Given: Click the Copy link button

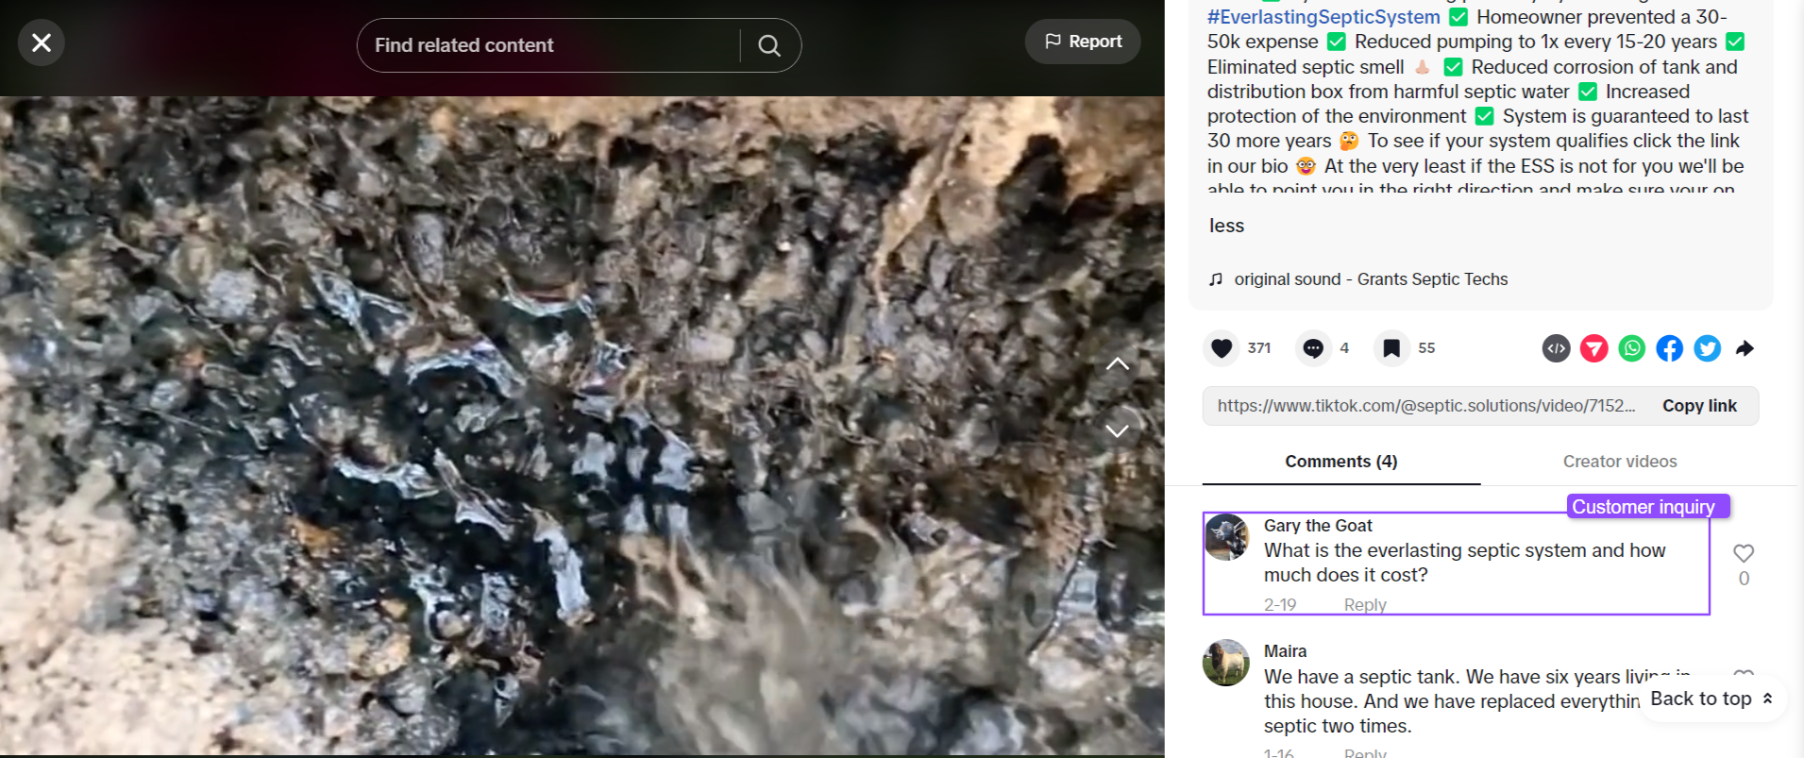Looking at the screenshot, I should (1699, 406).
